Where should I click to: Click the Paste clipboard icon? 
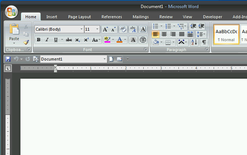pyautogui.click(x=14, y=29)
